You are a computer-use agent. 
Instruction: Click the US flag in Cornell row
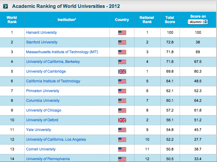(122, 149)
